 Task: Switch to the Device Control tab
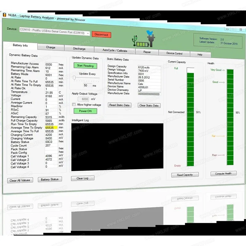click(x=174, y=53)
